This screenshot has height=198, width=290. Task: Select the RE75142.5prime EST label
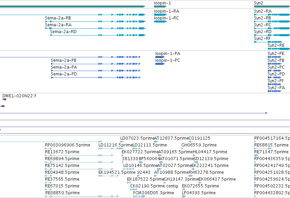tap(62, 166)
